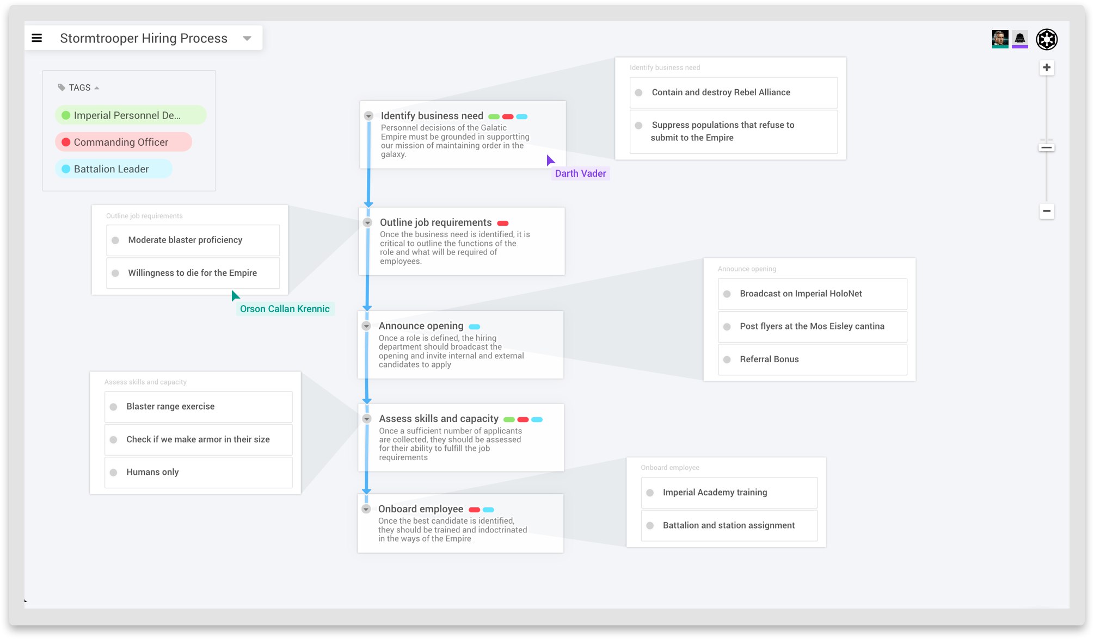The width and height of the screenshot is (1094, 639).
Task: Toggle Referral Bonus bullet
Action: click(x=727, y=359)
